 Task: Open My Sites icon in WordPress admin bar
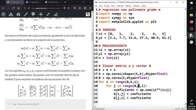pos(11,14)
